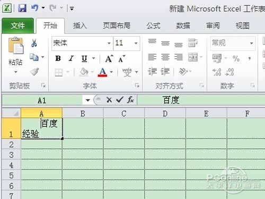Open 对齐方式 alignment dialog launcher
The height and width of the screenshot is (199, 265).
coord(202,85)
